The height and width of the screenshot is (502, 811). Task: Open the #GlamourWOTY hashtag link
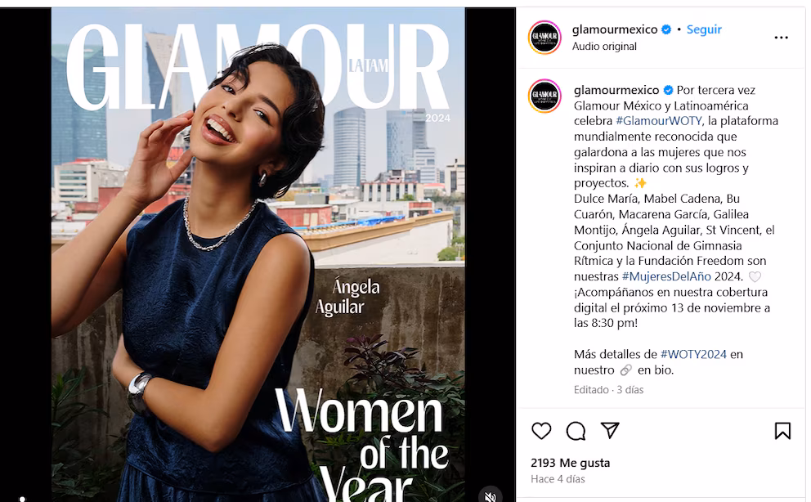coord(659,121)
